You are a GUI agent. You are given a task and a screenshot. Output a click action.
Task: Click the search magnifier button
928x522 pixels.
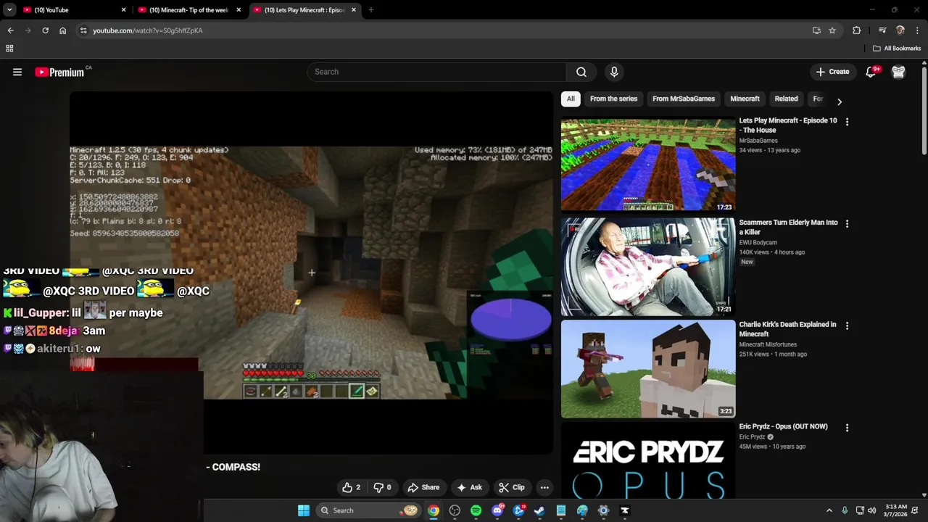[581, 72]
